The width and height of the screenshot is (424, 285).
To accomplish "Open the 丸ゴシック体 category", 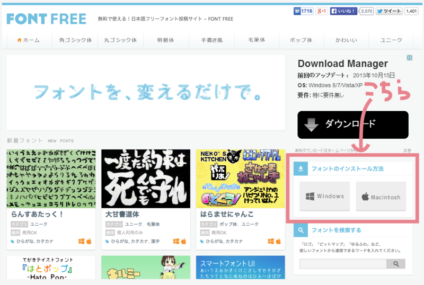I will (121, 40).
